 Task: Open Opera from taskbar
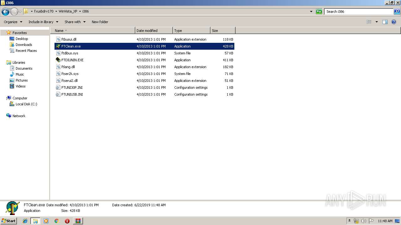(67, 221)
